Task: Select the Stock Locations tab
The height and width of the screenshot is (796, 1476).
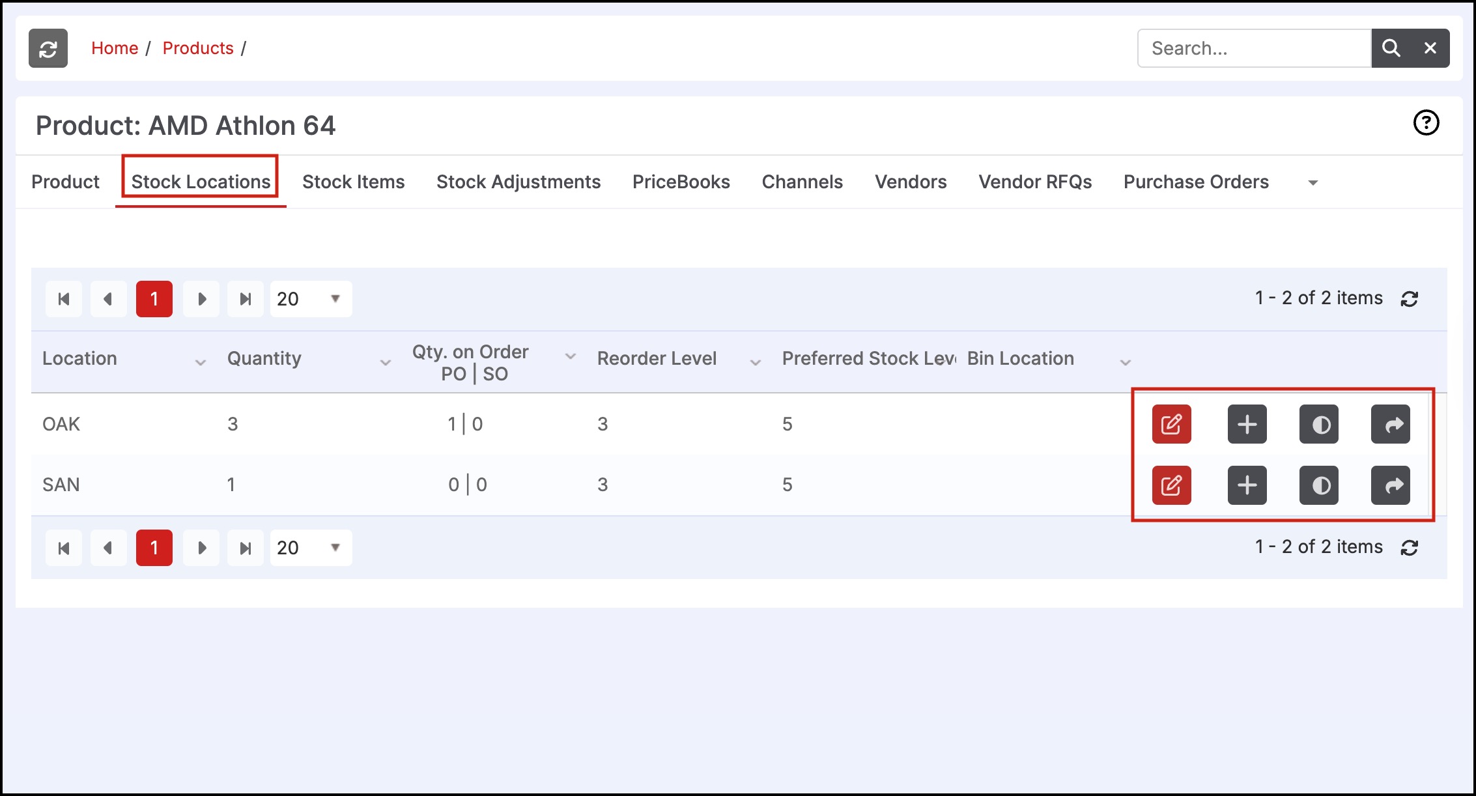Action: 201,182
